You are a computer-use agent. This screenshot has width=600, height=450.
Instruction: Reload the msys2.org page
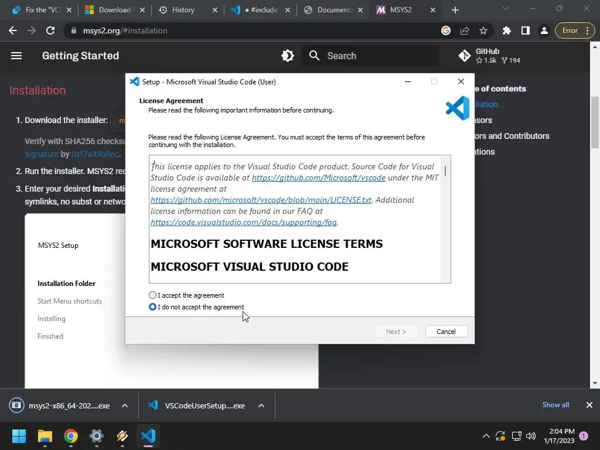(50, 30)
